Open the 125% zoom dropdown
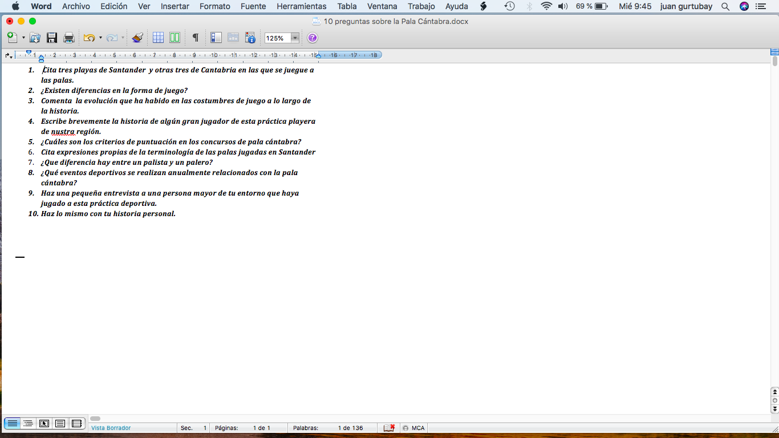 (295, 38)
